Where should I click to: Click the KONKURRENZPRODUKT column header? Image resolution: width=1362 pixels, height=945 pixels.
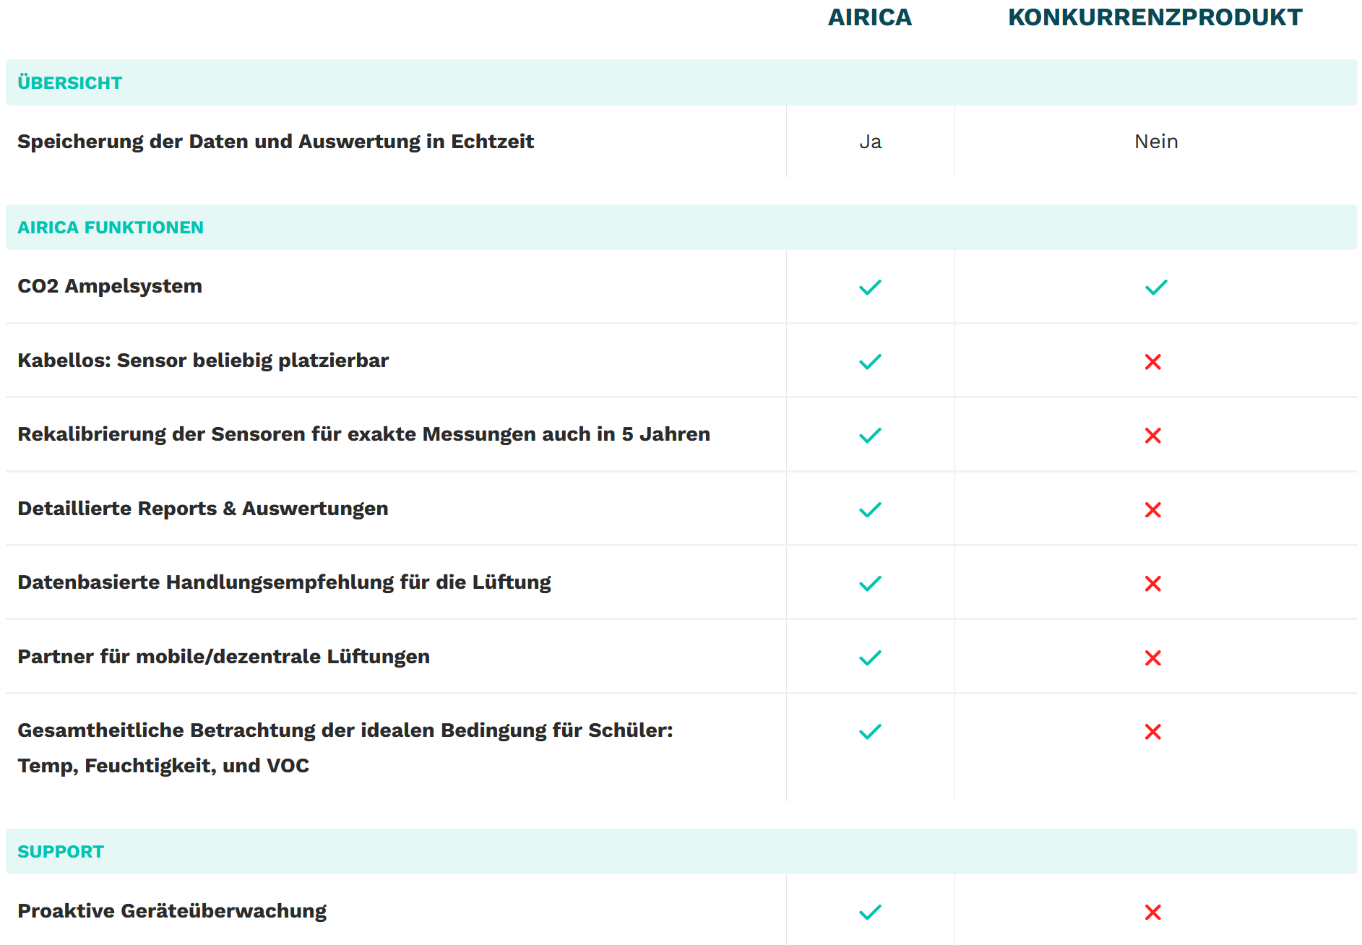(x=1155, y=17)
